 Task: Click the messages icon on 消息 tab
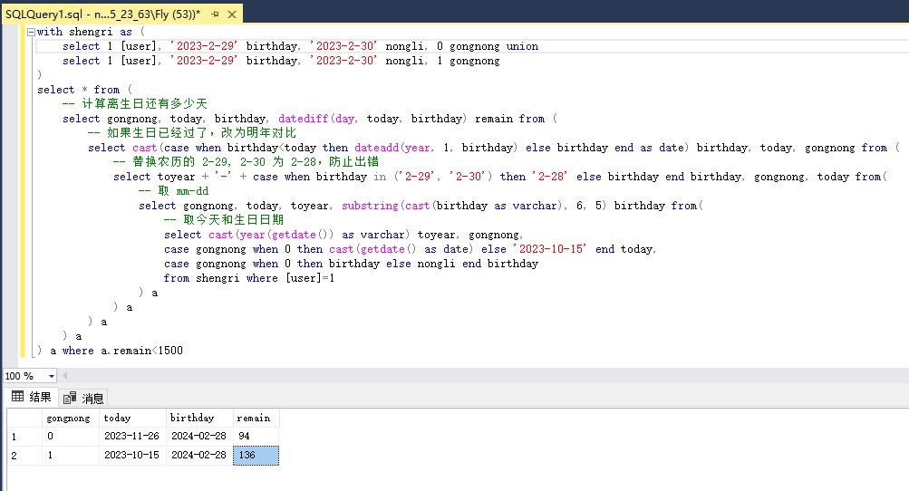[x=71, y=397]
